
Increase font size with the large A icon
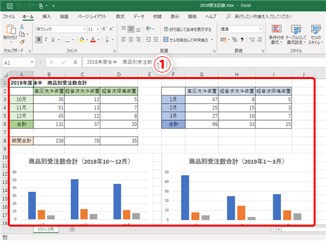[104, 29]
